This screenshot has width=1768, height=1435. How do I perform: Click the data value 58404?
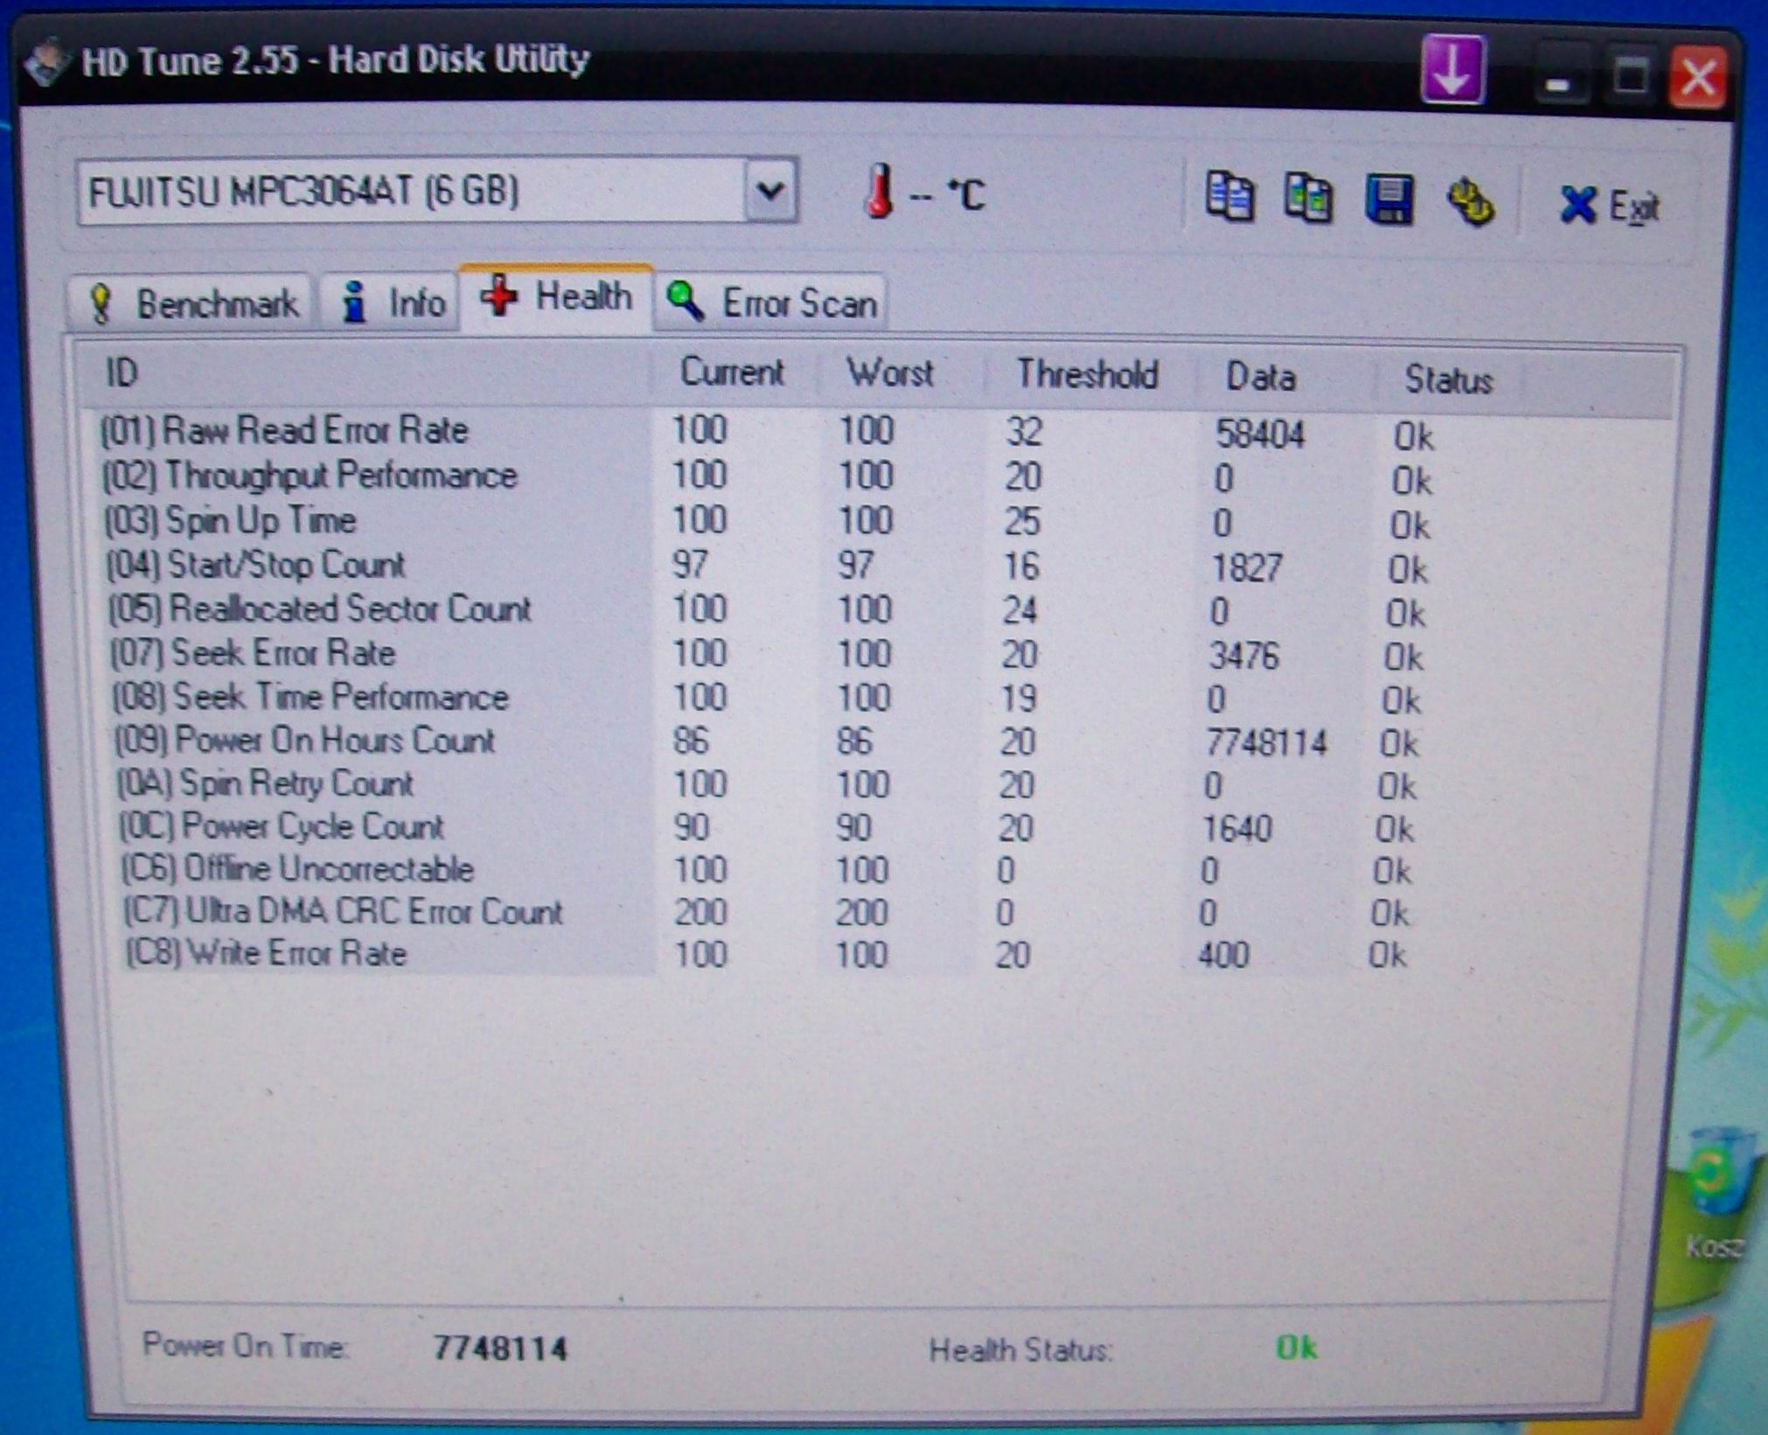click(1260, 435)
